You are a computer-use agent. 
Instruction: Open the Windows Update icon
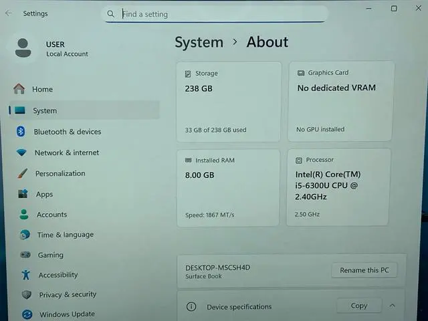pyautogui.click(x=27, y=314)
